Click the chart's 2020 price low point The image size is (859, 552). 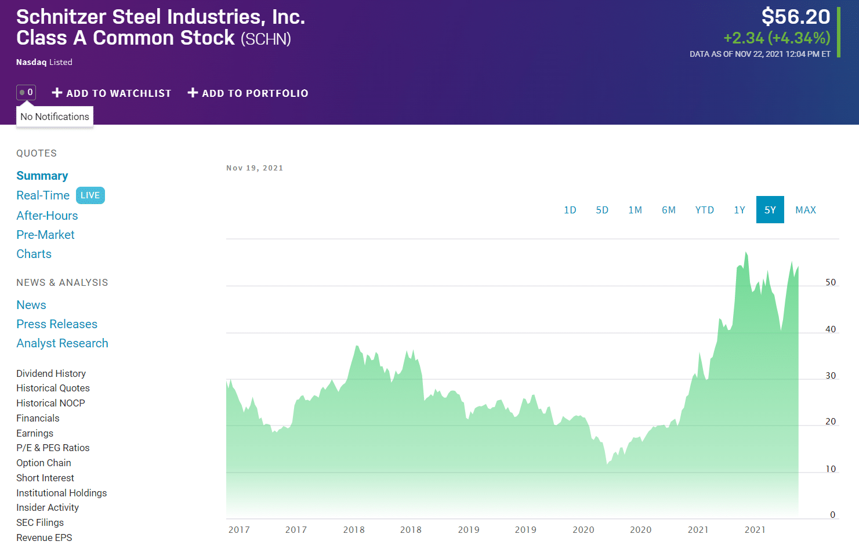(x=607, y=463)
